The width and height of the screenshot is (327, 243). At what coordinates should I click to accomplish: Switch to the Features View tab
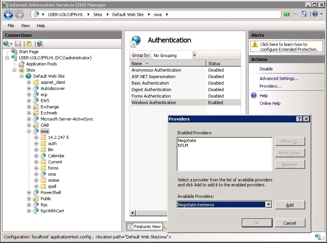coord(145,226)
